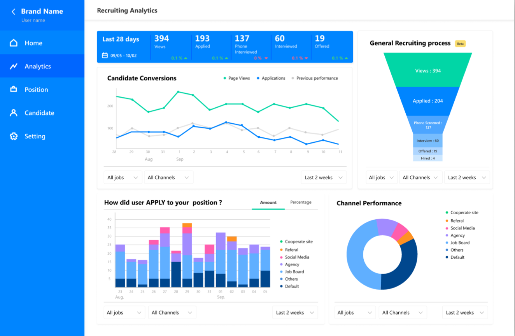Toggle Agency in Channel Performance legend
This screenshot has width=515, height=336.
[x=455, y=235]
